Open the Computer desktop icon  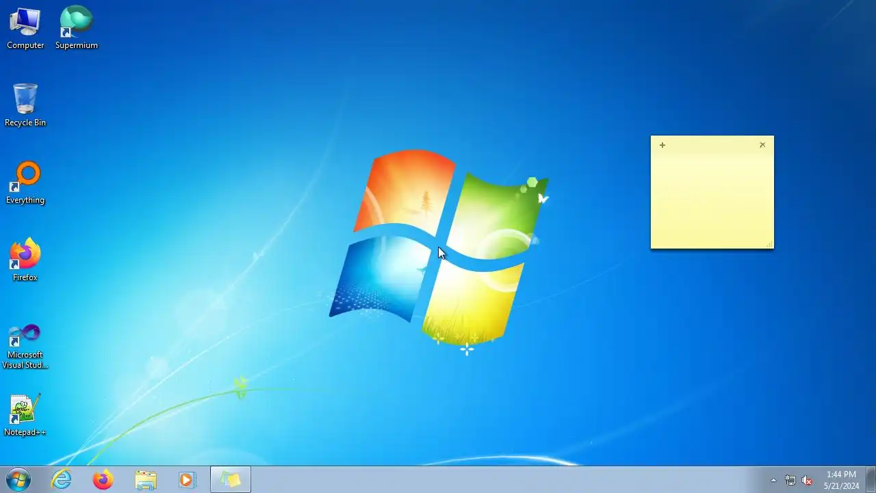[x=25, y=27]
